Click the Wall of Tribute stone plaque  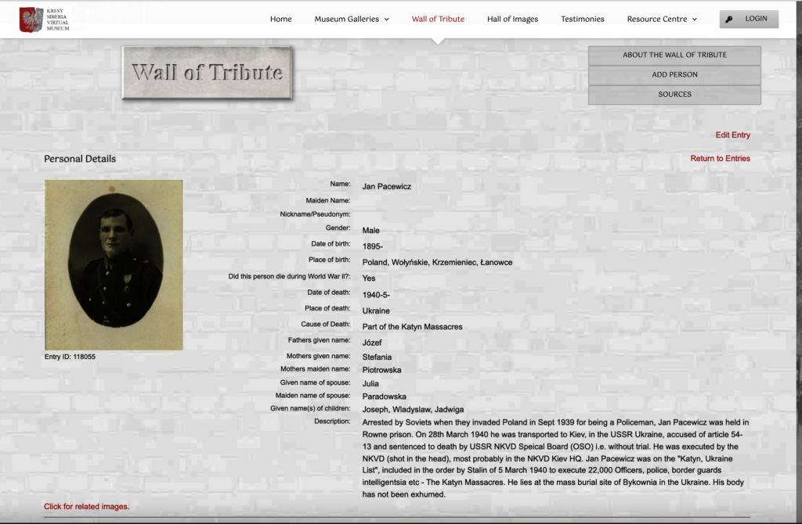[208, 74]
